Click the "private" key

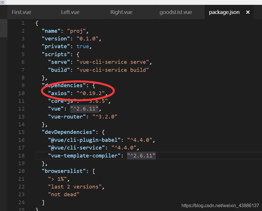pyautogui.click(x=56, y=46)
